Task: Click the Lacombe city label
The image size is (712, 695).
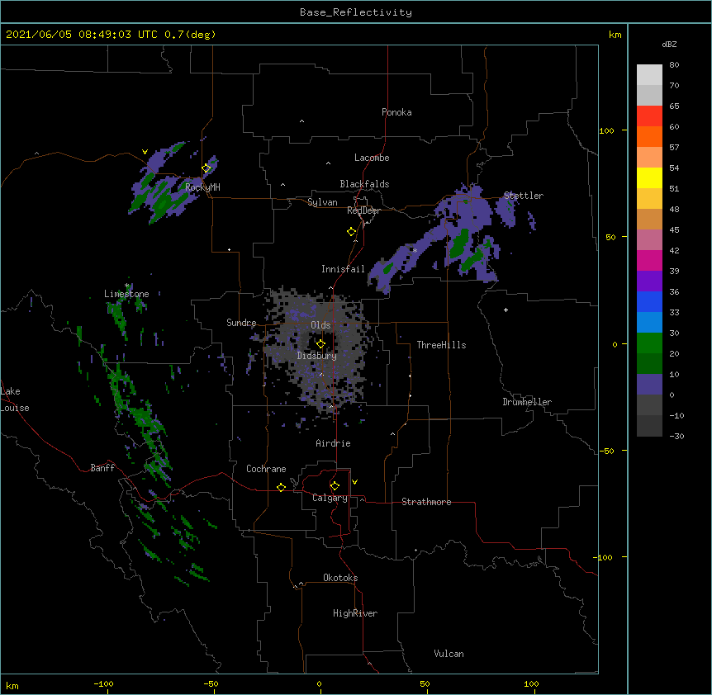Action: (x=372, y=158)
